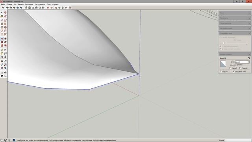Activate the Walk footprints tool
Image resolution: width=252 pixels, height=142 pixels.
tap(2, 76)
